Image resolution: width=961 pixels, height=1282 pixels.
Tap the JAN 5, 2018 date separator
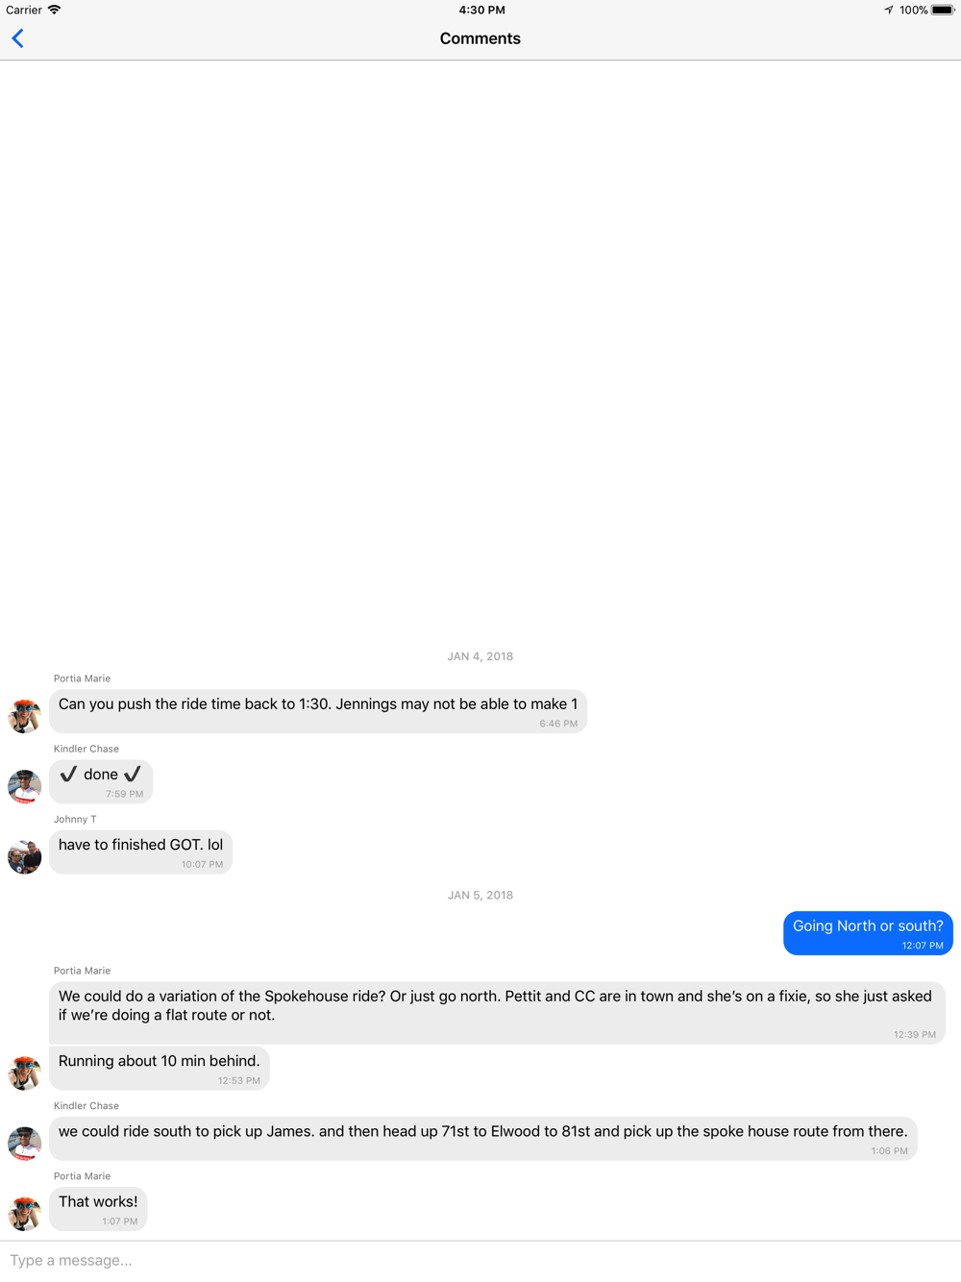[480, 895]
